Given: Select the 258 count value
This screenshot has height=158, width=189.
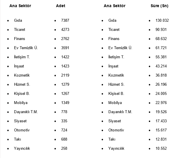Looking at the screenshot, I should tap(64, 149).
